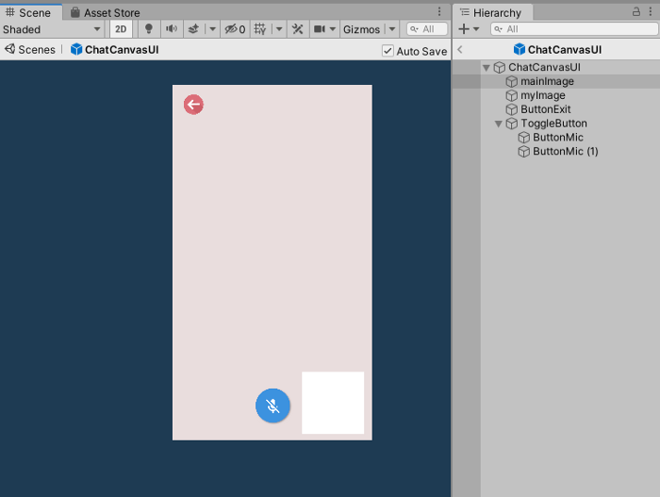The image size is (660, 497).
Task: Select ChatCanvasUI root object row
Action: pos(556,67)
